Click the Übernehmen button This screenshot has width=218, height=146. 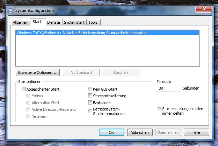[x=168, y=132]
